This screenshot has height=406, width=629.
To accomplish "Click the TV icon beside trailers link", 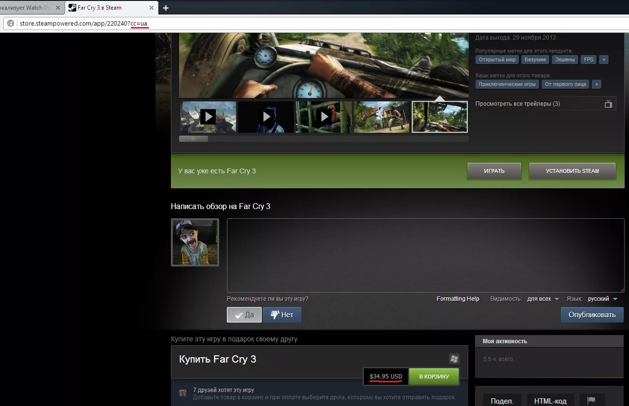I will click(608, 104).
